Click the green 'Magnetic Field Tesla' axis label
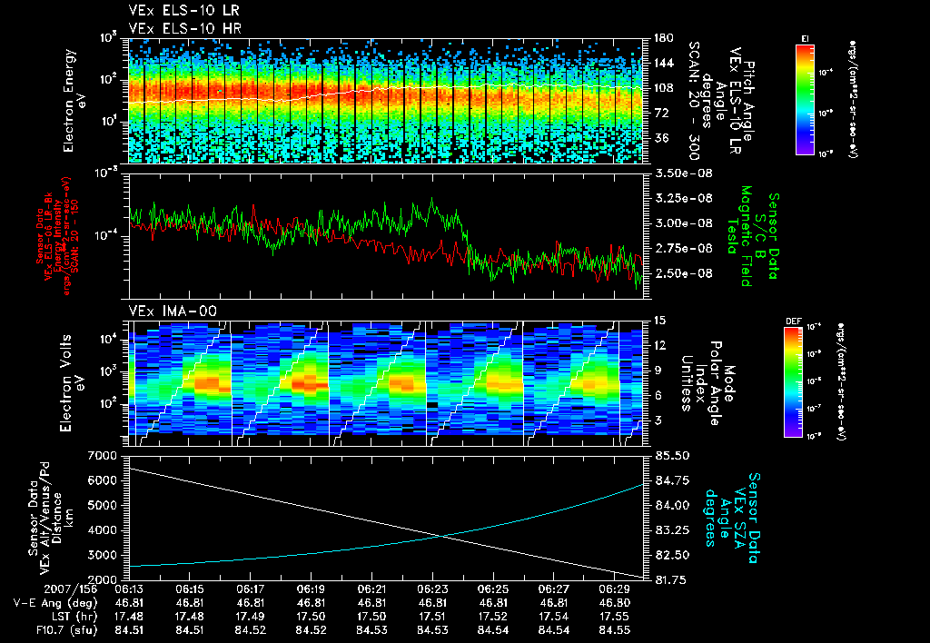Viewport: 930px width, 643px height. [x=739, y=236]
